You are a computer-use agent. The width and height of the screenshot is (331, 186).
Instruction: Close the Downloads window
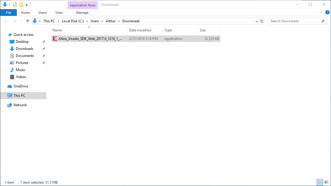point(324,4)
